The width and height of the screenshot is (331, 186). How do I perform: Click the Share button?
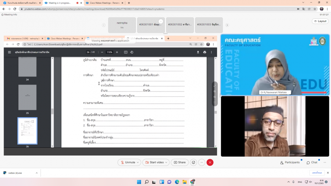click(180, 162)
